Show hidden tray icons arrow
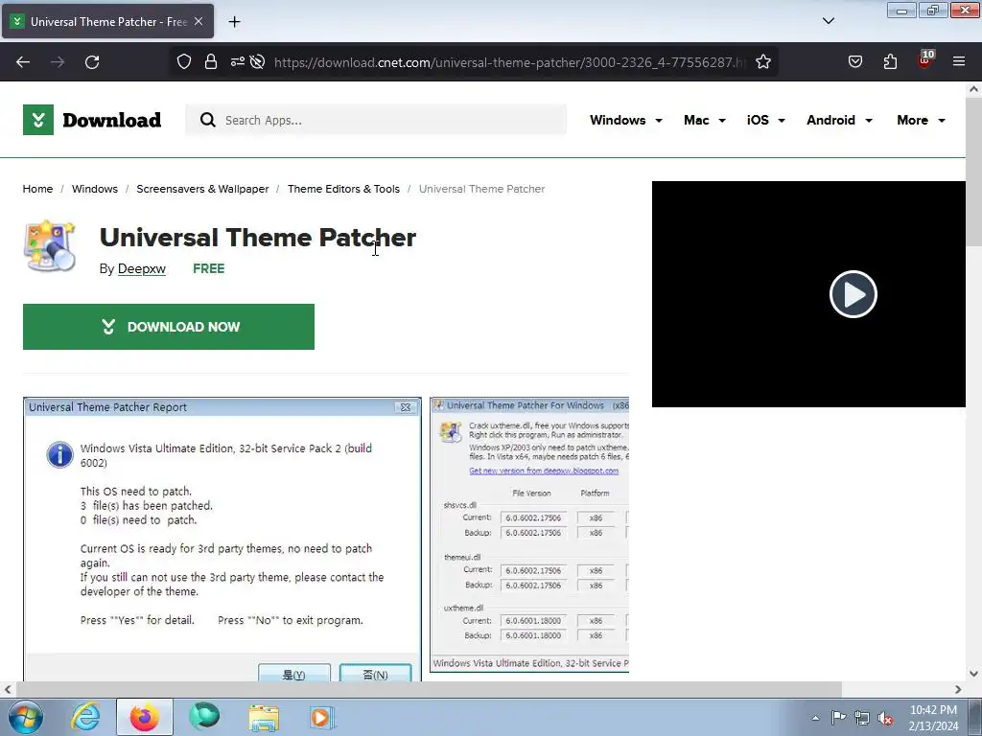 (815, 718)
